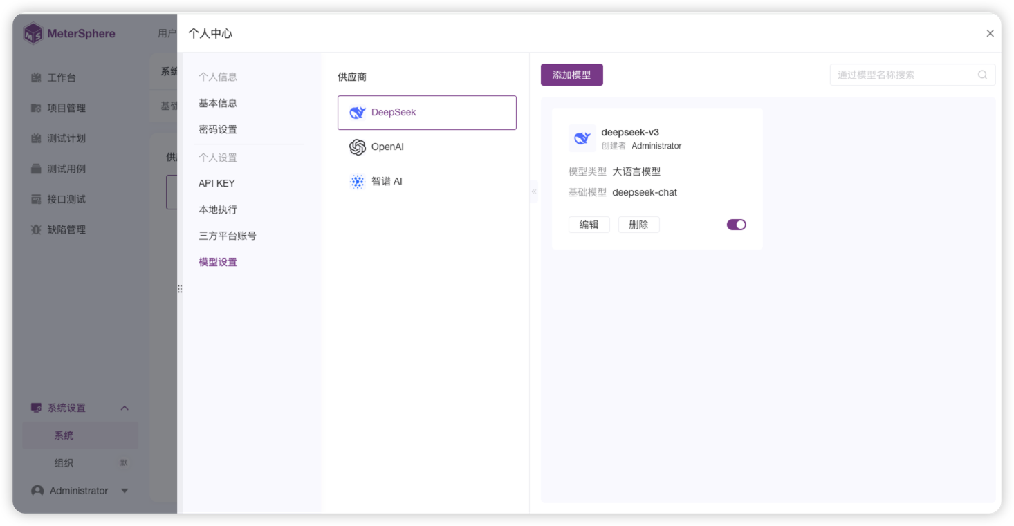Click the 个人信息 group label
Viewport: 1014px width, 526px height.
pos(218,77)
